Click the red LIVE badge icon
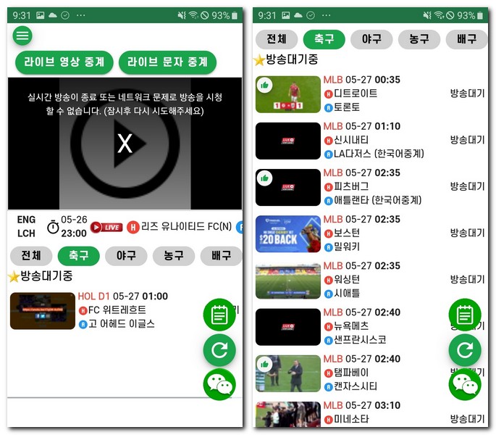 [106, 227]
